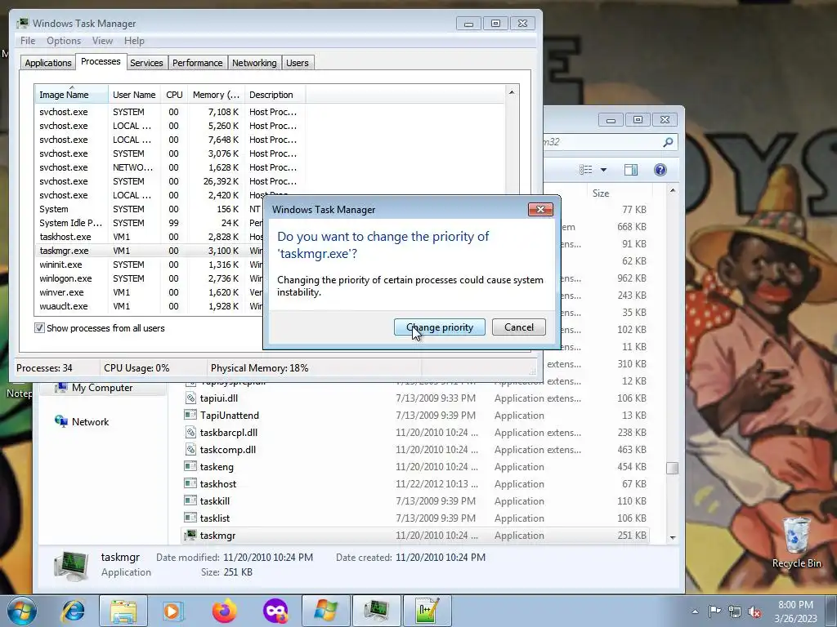Select My Computer in Explorer navigation pane

102,388
